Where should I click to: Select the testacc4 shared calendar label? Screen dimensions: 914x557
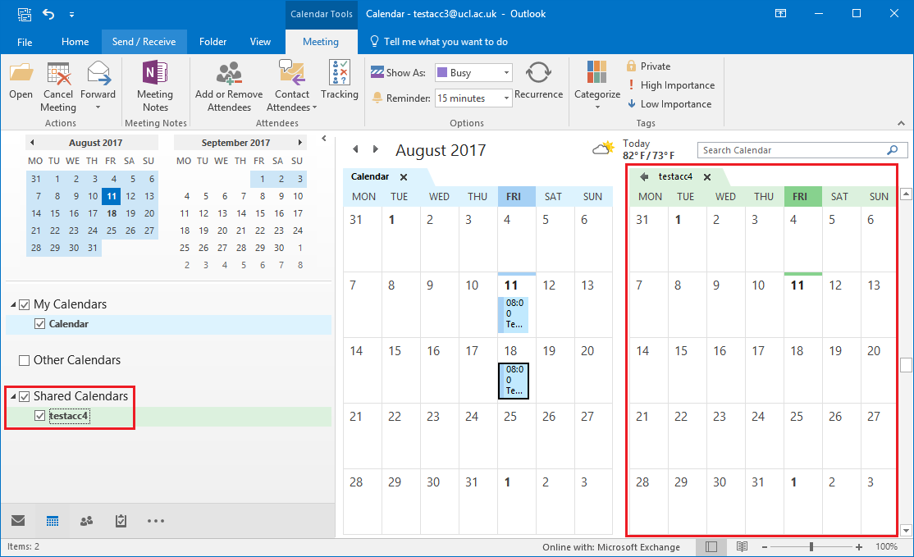pos(69,416)
